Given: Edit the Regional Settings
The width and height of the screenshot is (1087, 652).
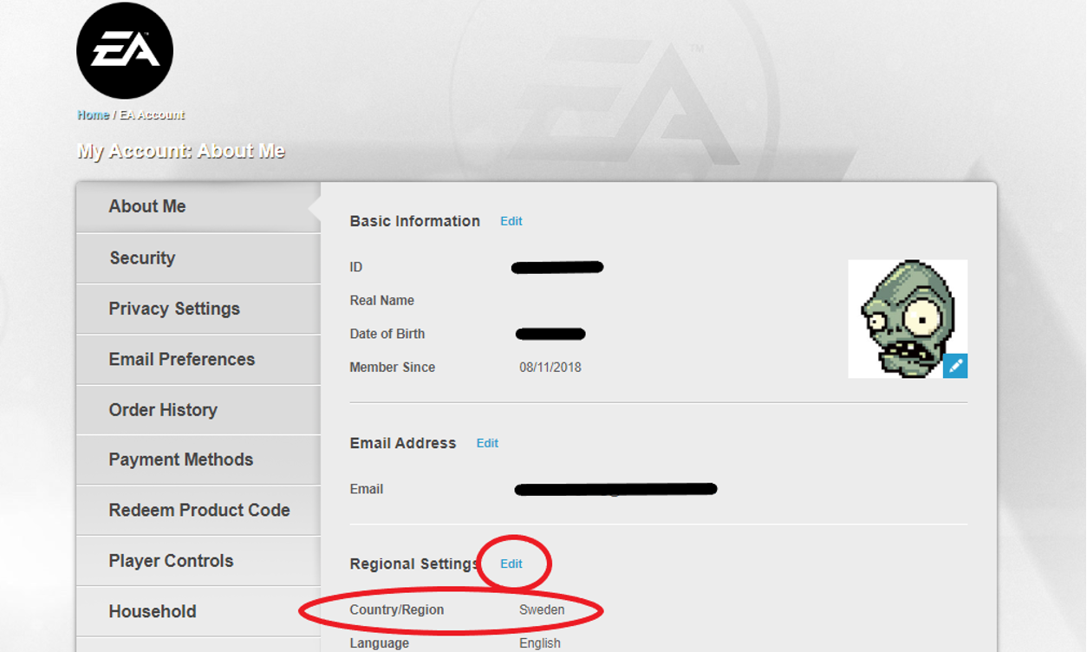Looking at the screenshot, I should pyautogui.click(x=511, y=564).
